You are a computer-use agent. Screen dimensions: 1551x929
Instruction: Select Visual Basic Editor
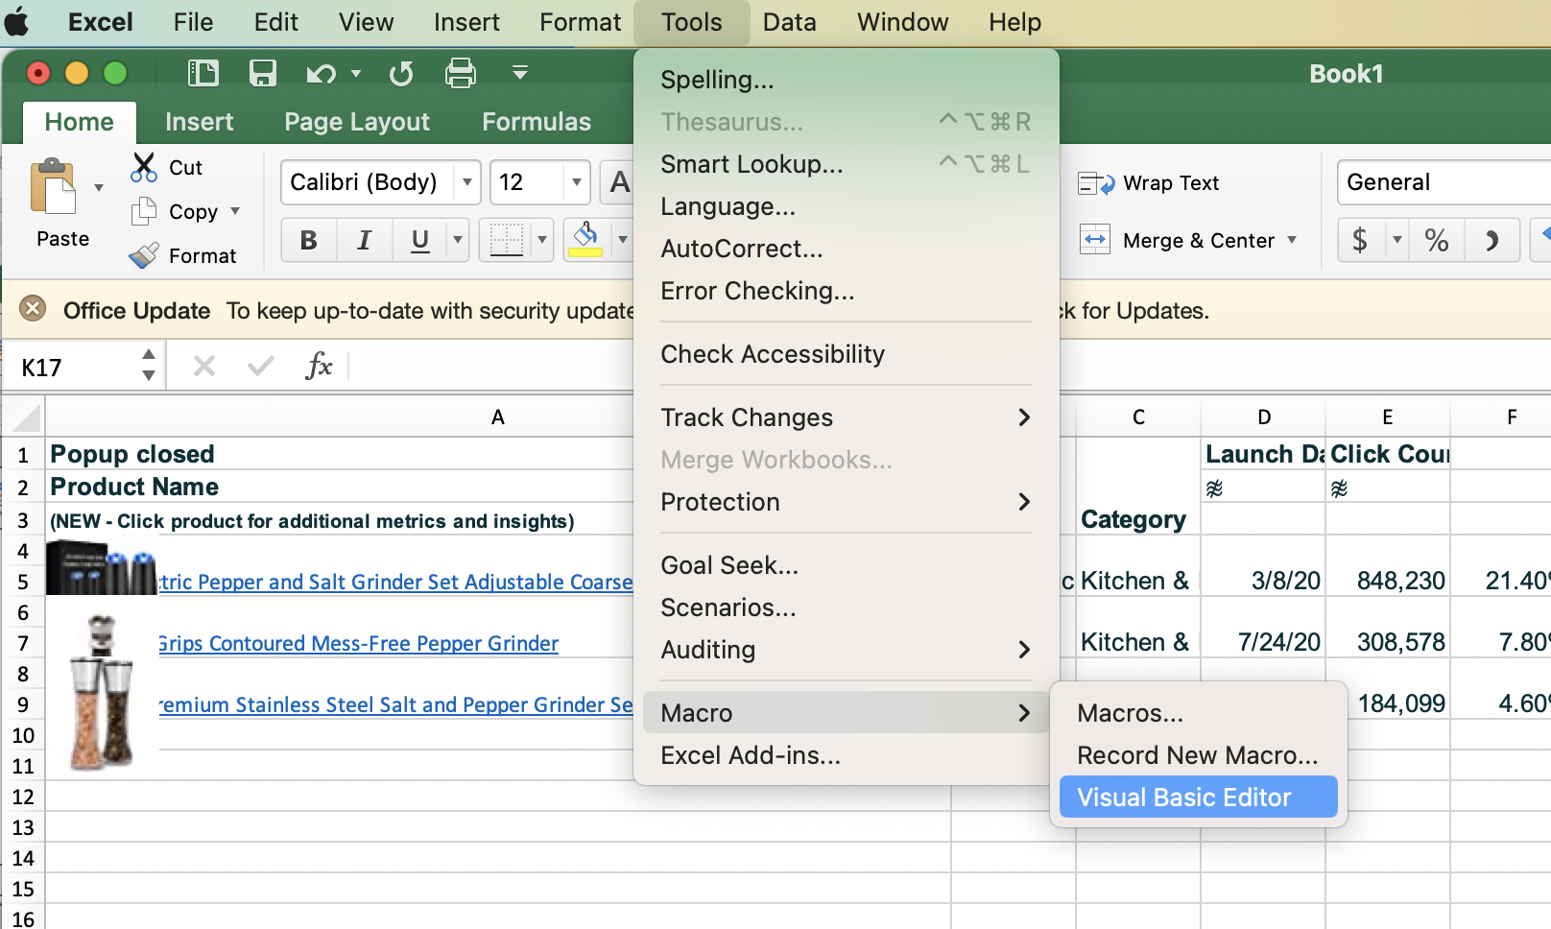1198,797
